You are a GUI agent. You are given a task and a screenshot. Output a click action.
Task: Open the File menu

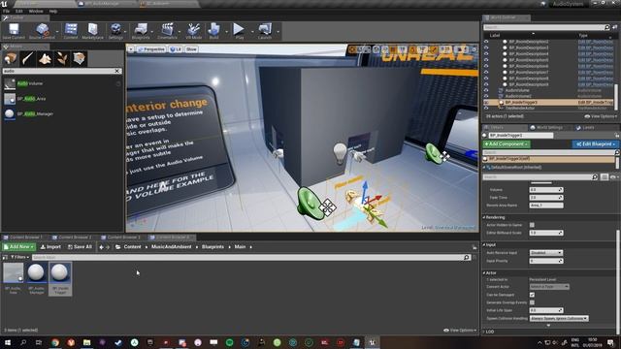7,11
